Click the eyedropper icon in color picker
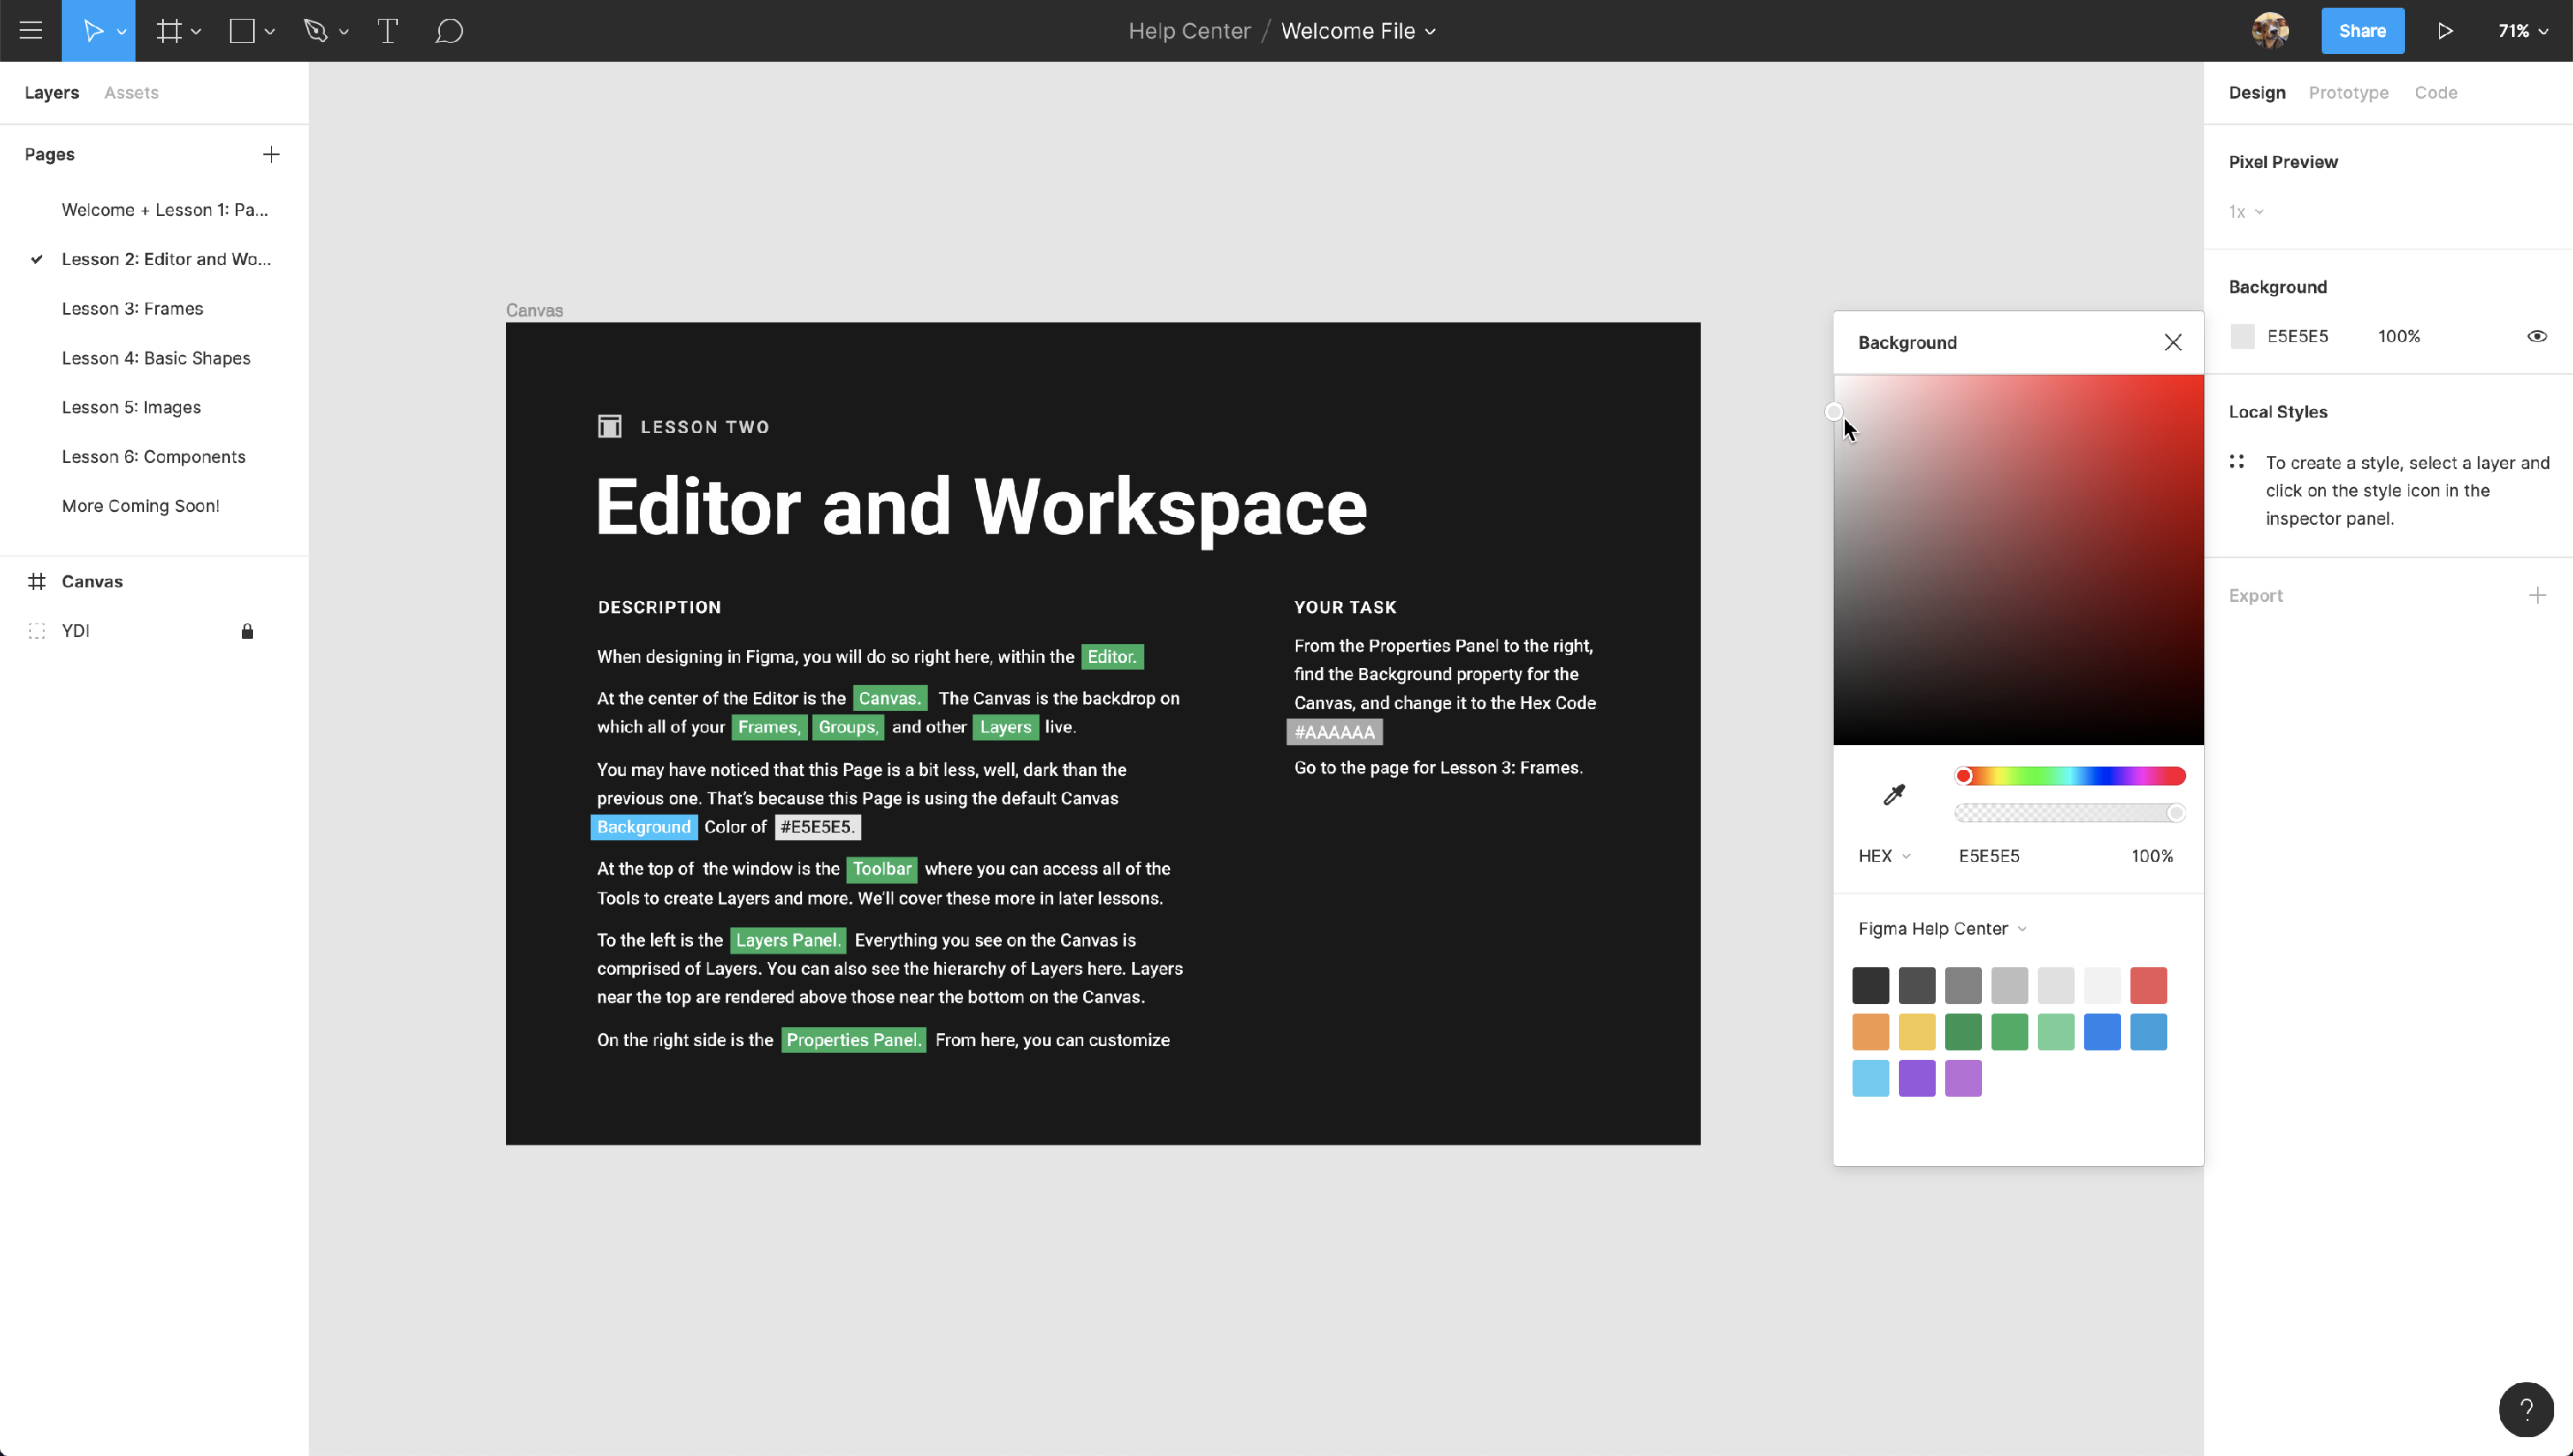 (x=1893, y=795)
